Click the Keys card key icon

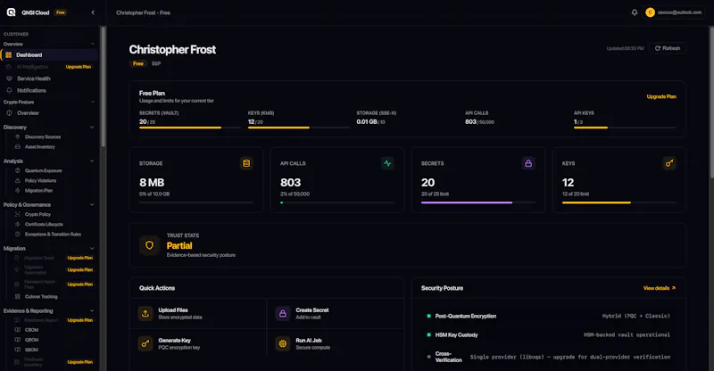coord(669,163)
